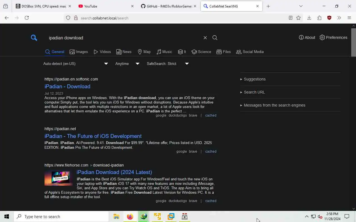This screenshot has height=222, width=356.
Task: Open the SafeSearch: Strict dropdown
Action: tap(168, 64)
